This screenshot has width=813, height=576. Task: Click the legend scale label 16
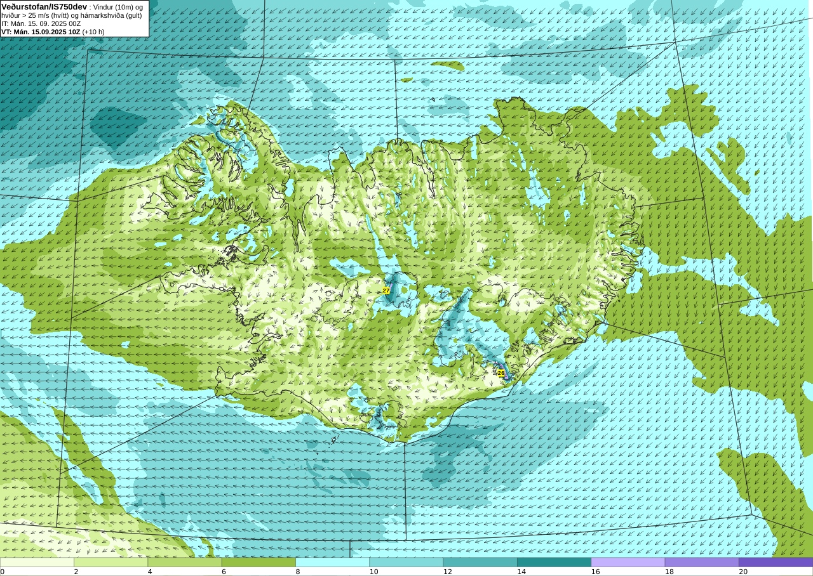pos(596,572)
